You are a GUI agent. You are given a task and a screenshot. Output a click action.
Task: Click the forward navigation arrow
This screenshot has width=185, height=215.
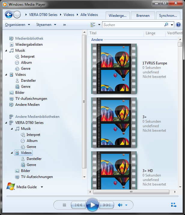point(17,14)
